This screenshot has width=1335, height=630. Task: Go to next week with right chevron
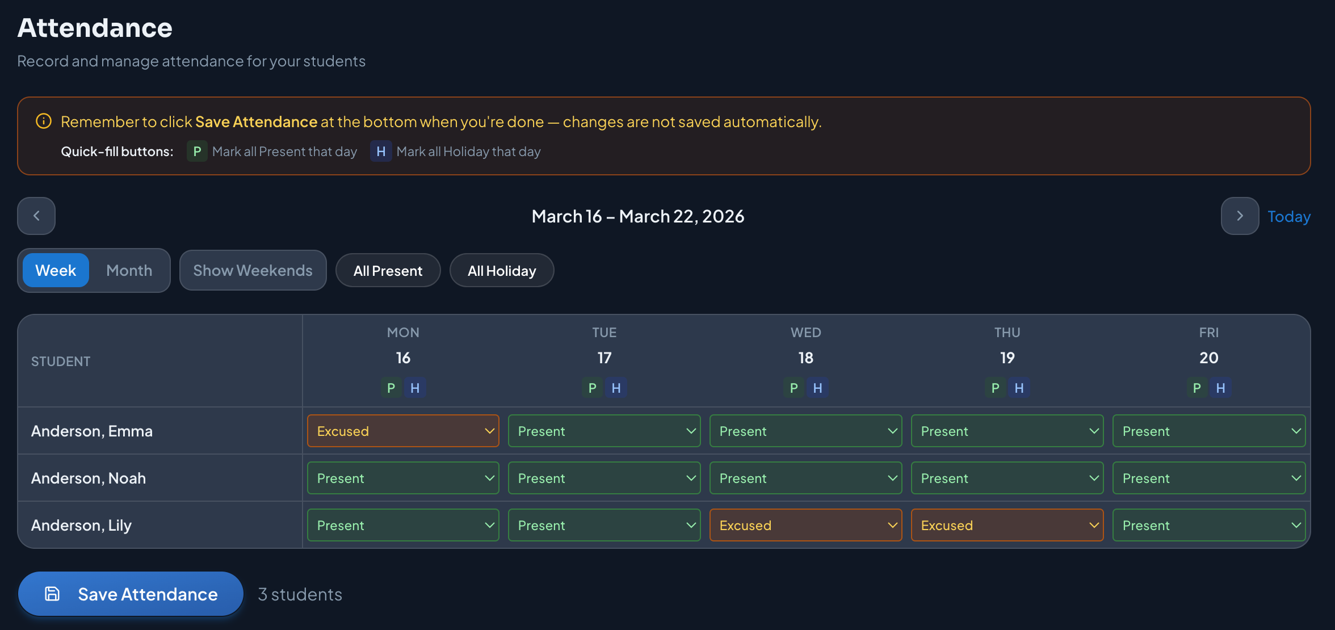[x=1240, y=216]
